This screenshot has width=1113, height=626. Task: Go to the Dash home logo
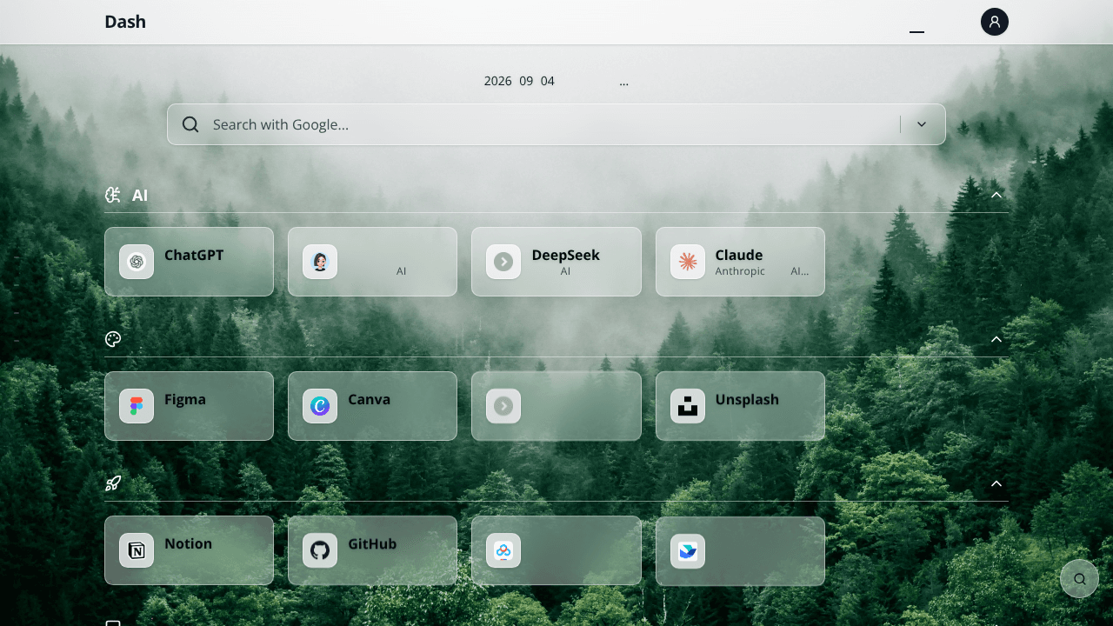click(125, 22)
